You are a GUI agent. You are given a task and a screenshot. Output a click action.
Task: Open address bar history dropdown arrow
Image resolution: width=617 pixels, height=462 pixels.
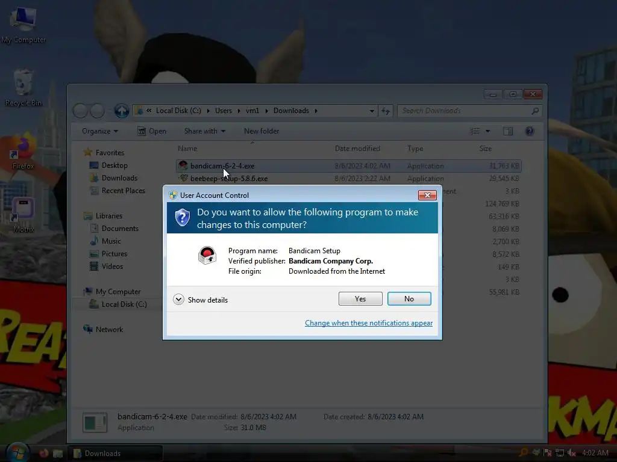point(372,111)
